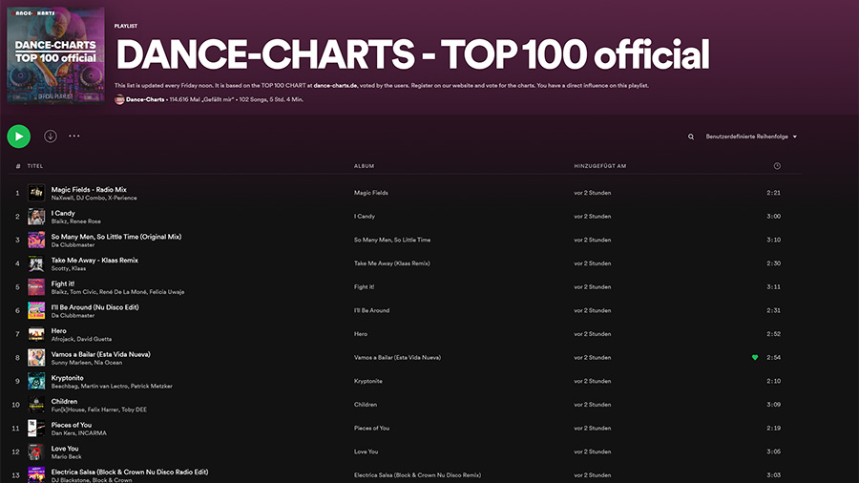The height and width of the screenshot is (483, 859).
Task: Select the Electrica Salsa Nu Disco Radio Edit track
Action: click(x=130, y=472)
